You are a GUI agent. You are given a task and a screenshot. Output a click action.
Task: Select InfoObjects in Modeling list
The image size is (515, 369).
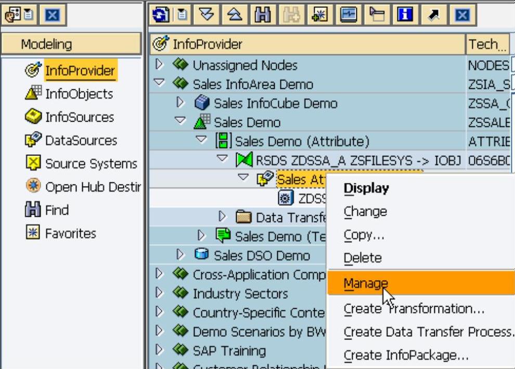[x=79, y=94]
